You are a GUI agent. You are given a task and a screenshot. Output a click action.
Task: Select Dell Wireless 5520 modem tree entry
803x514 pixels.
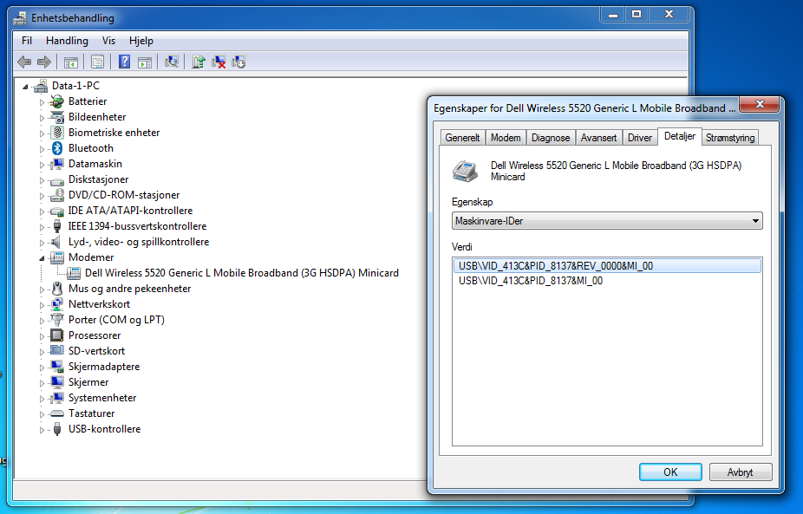click(242, 273)
